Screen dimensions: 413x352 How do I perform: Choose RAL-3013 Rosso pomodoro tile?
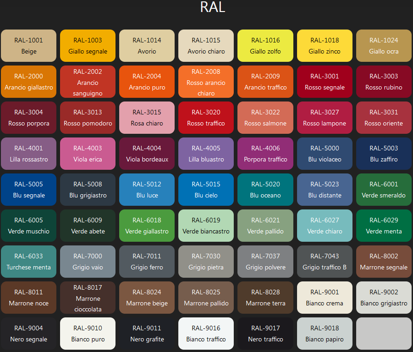click(x=88, y=118)
